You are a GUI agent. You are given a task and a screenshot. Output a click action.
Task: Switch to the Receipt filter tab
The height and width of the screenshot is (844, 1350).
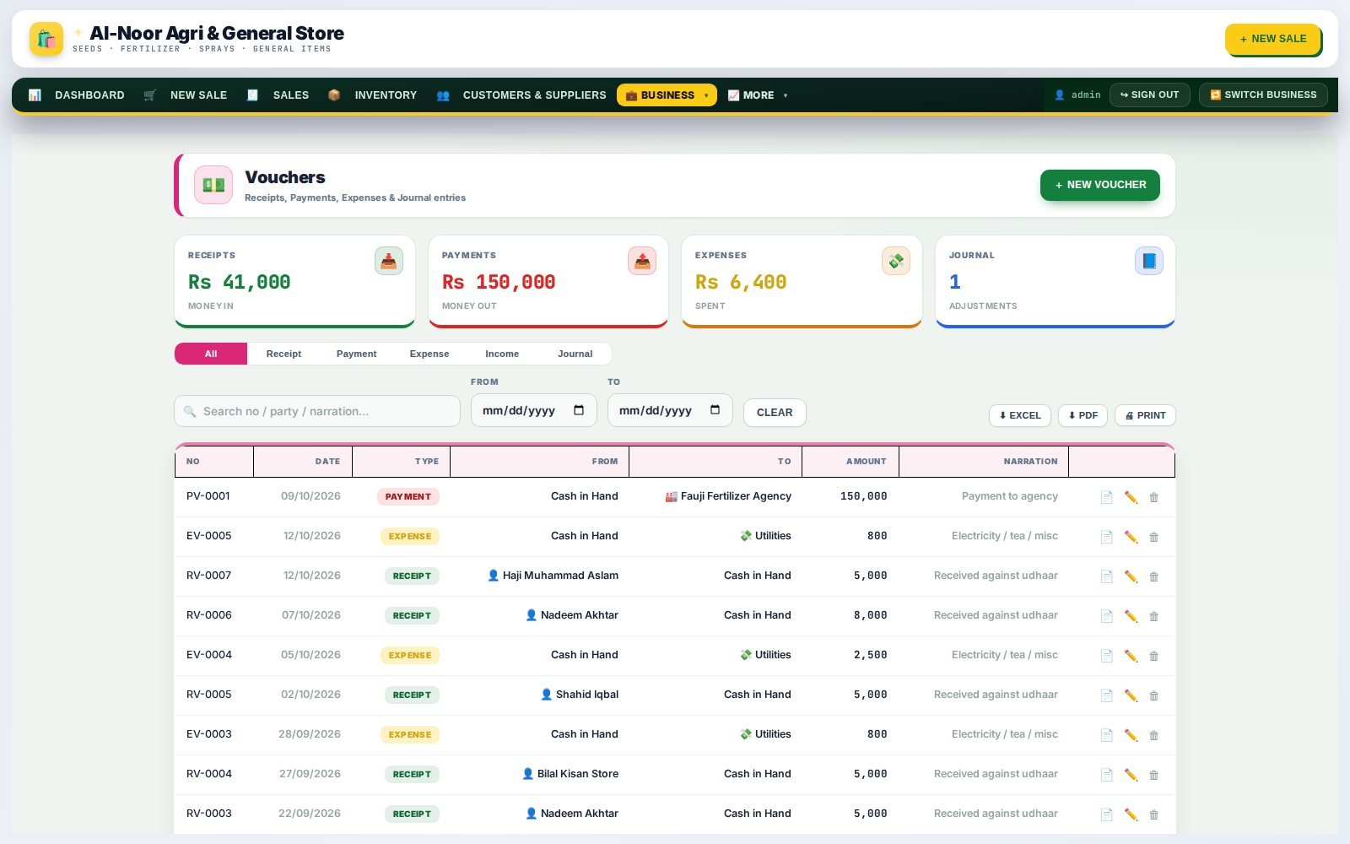point(283,354)
